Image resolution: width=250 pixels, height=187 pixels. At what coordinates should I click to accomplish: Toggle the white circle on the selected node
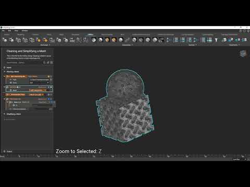point(51,87)
